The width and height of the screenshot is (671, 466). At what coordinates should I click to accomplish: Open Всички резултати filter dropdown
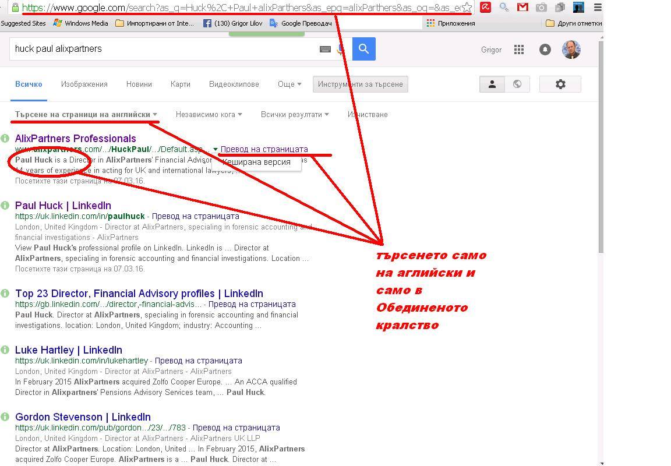tap(295, 114)
